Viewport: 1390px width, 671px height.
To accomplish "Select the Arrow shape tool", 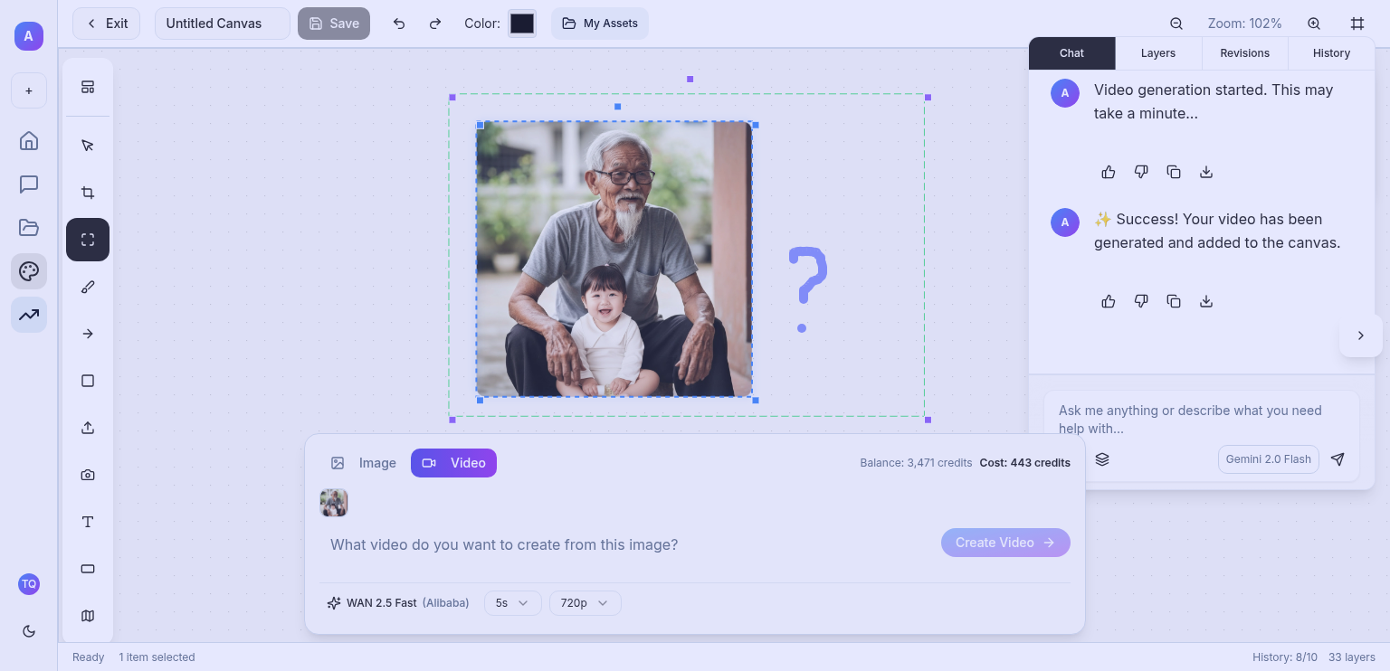I will (88, 334).
